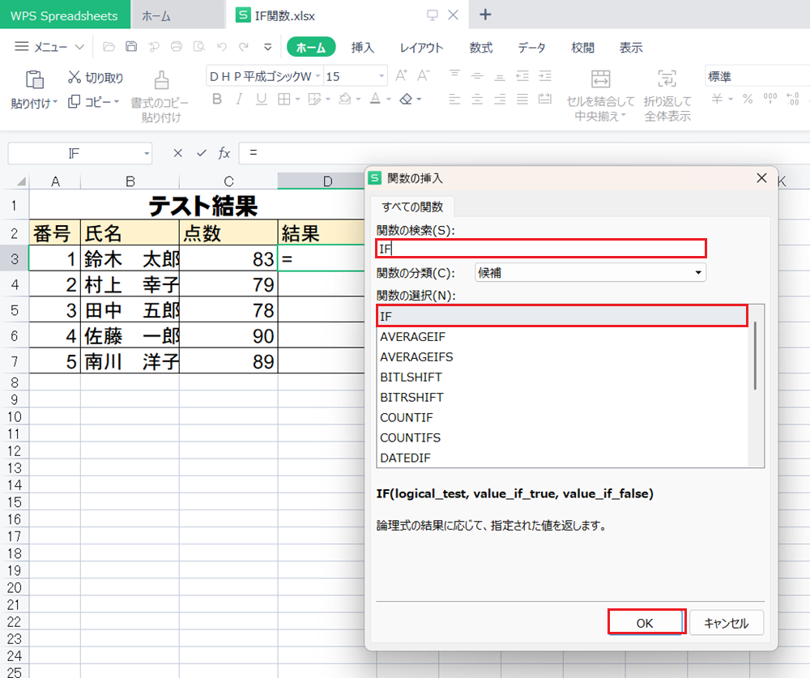Open the 挿入 ribbon tab
Viewport: 810px width, 678px height.
click(x=363, y=48)
